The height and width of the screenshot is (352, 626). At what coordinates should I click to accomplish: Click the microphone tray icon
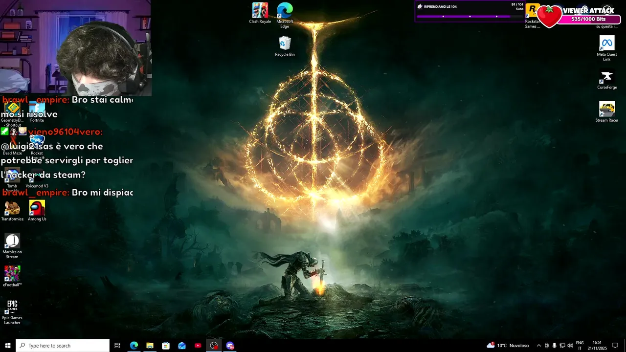click(x=554, y=346)
